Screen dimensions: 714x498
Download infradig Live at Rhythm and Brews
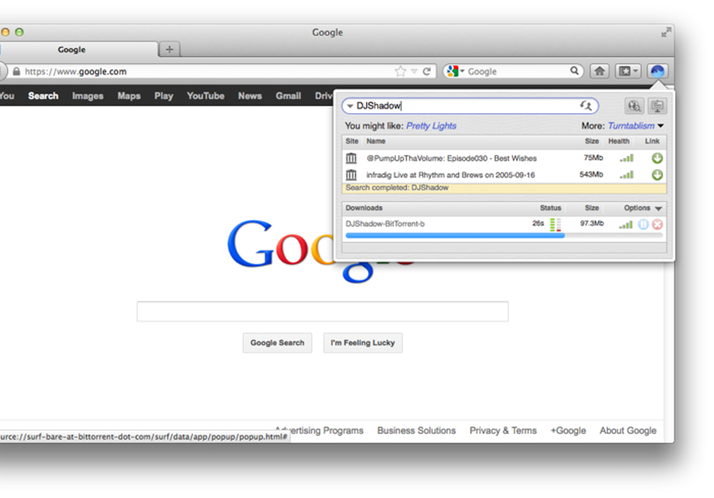point(657,175)
